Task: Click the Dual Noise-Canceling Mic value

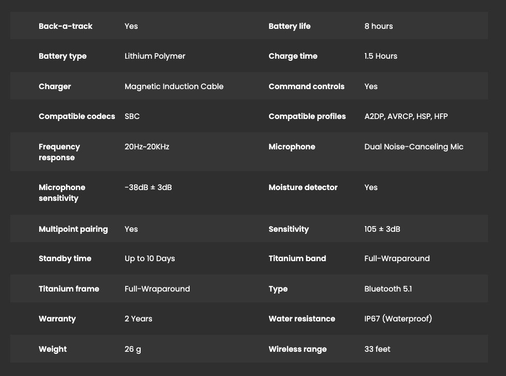Action: (413, 147)
